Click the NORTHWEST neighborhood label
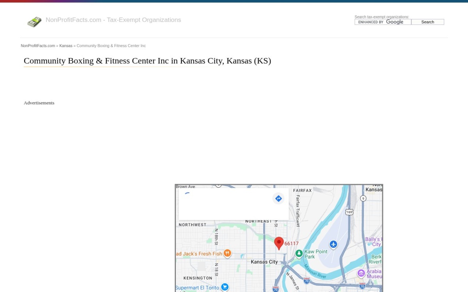 point(193,225)
